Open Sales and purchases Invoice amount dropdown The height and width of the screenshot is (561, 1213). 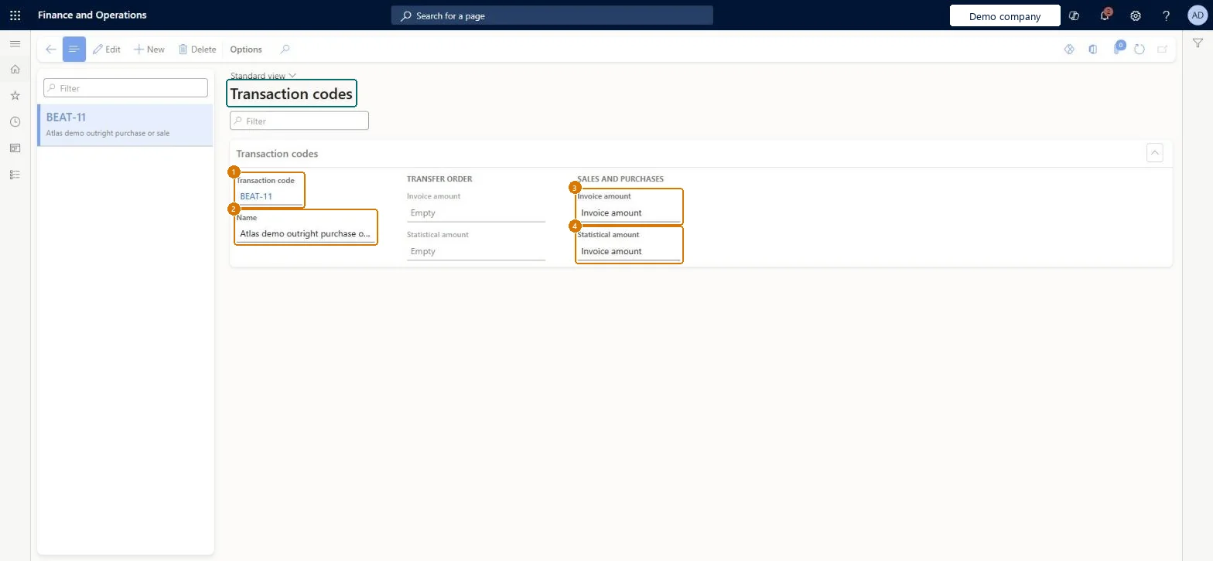[629, 212]
